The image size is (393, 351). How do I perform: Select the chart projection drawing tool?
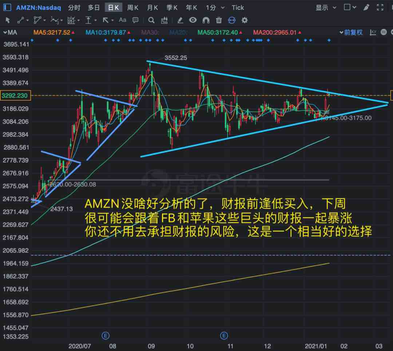click(x=71, y=20)
